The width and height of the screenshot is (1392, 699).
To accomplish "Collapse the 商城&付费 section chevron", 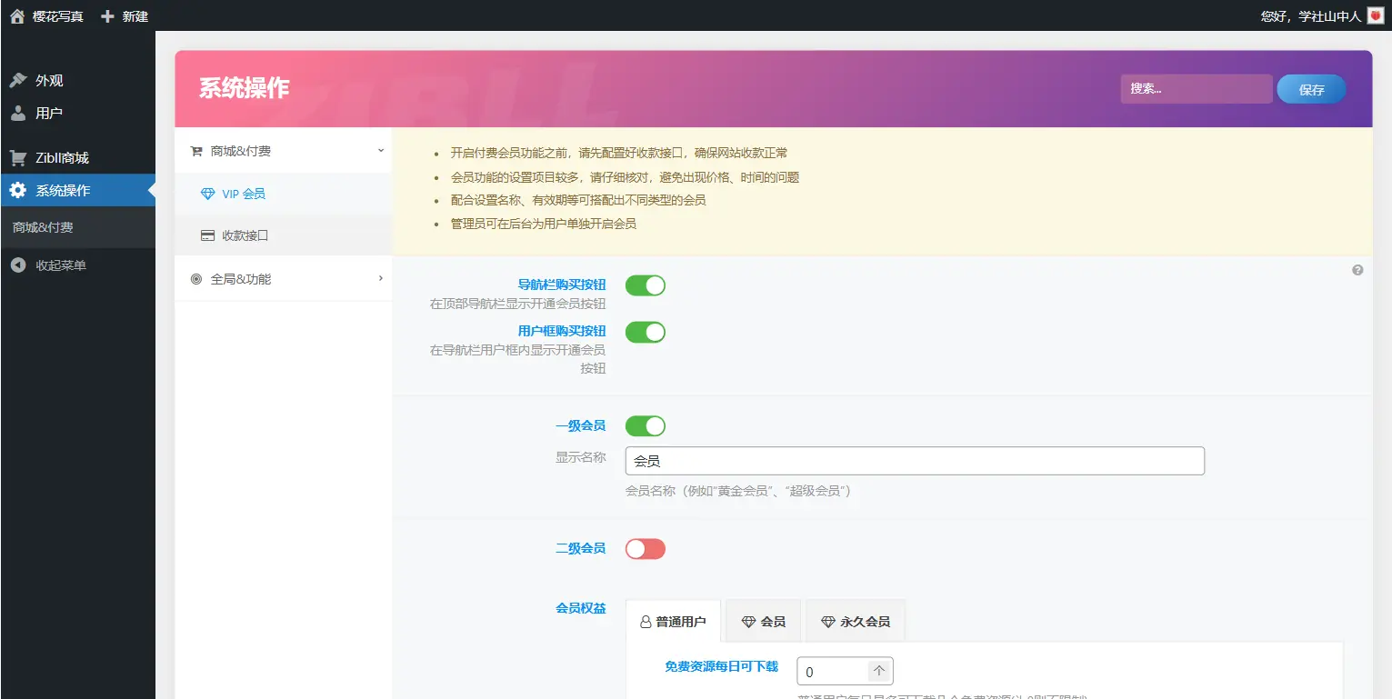I will [x=381, y=150].
